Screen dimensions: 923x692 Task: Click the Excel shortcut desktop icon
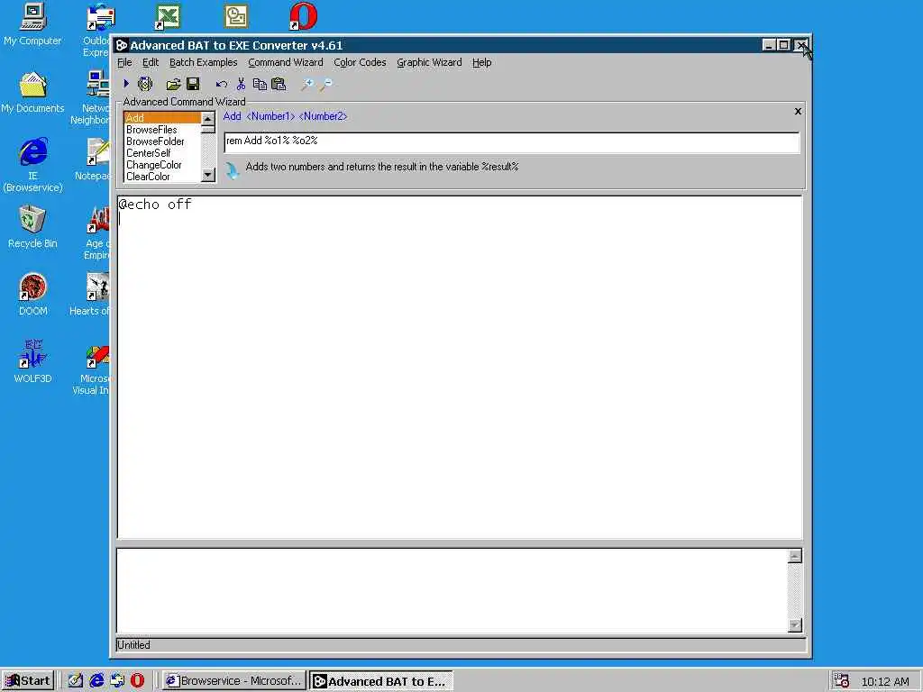pyautogui.click(x=168, y=16)
